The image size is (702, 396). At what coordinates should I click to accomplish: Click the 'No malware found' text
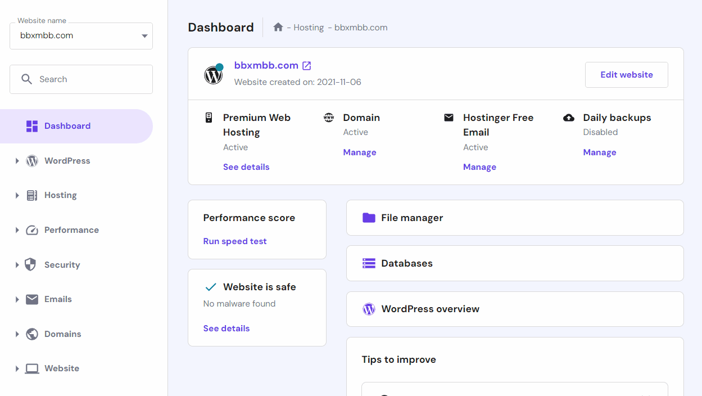pos(239,304)
